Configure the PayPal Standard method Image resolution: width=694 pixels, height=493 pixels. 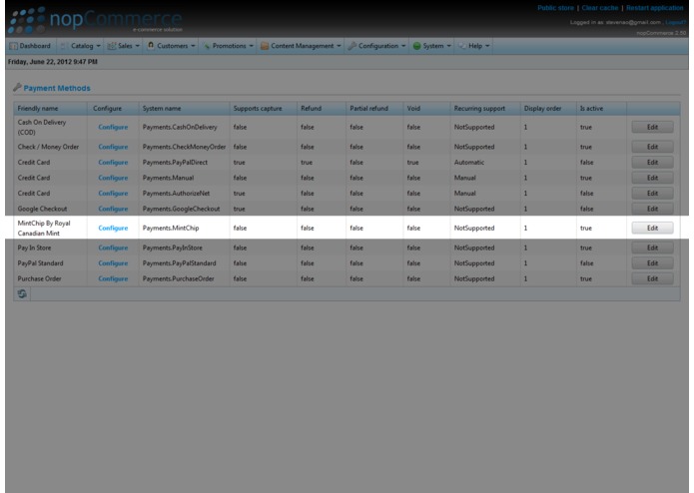pos(113,263)
